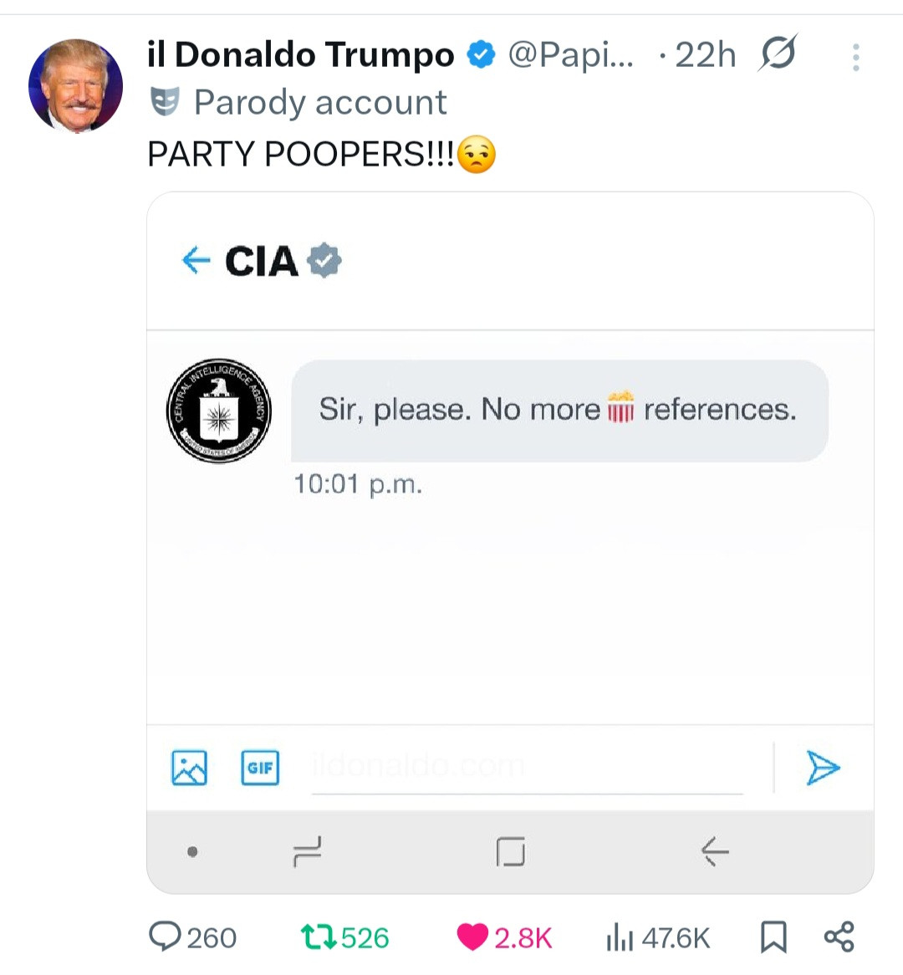Screen dimensions: 903x975
Task: Tap the image attachment icon
Action: (x=189, y=768)
